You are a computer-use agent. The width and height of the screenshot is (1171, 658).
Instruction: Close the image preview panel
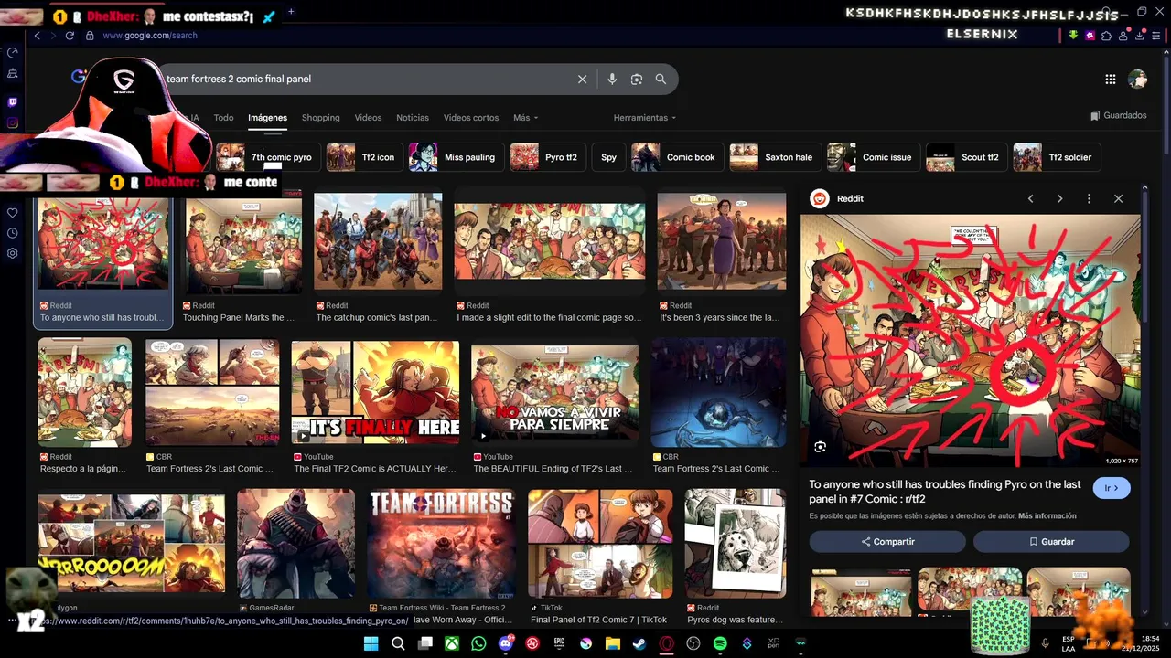[1118, 198]
